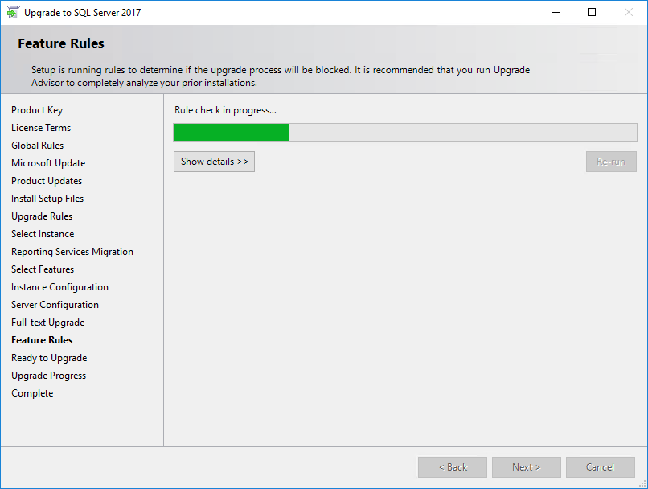Choose the Product Updates step
Screen dimensions: 648x489
(47, 181)
